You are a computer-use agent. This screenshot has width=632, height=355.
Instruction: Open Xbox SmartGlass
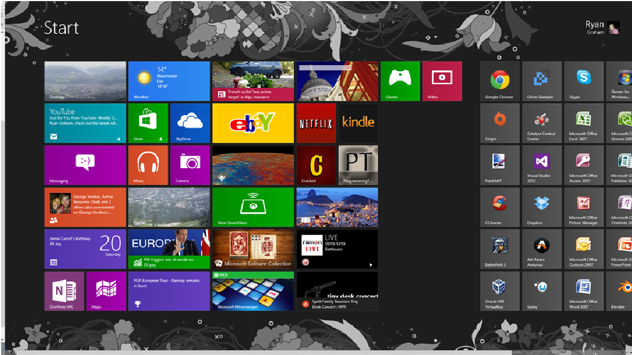252,207
